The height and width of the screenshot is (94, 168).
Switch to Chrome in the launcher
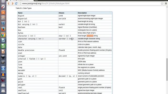pyautogui.click(x=3, y=35)
